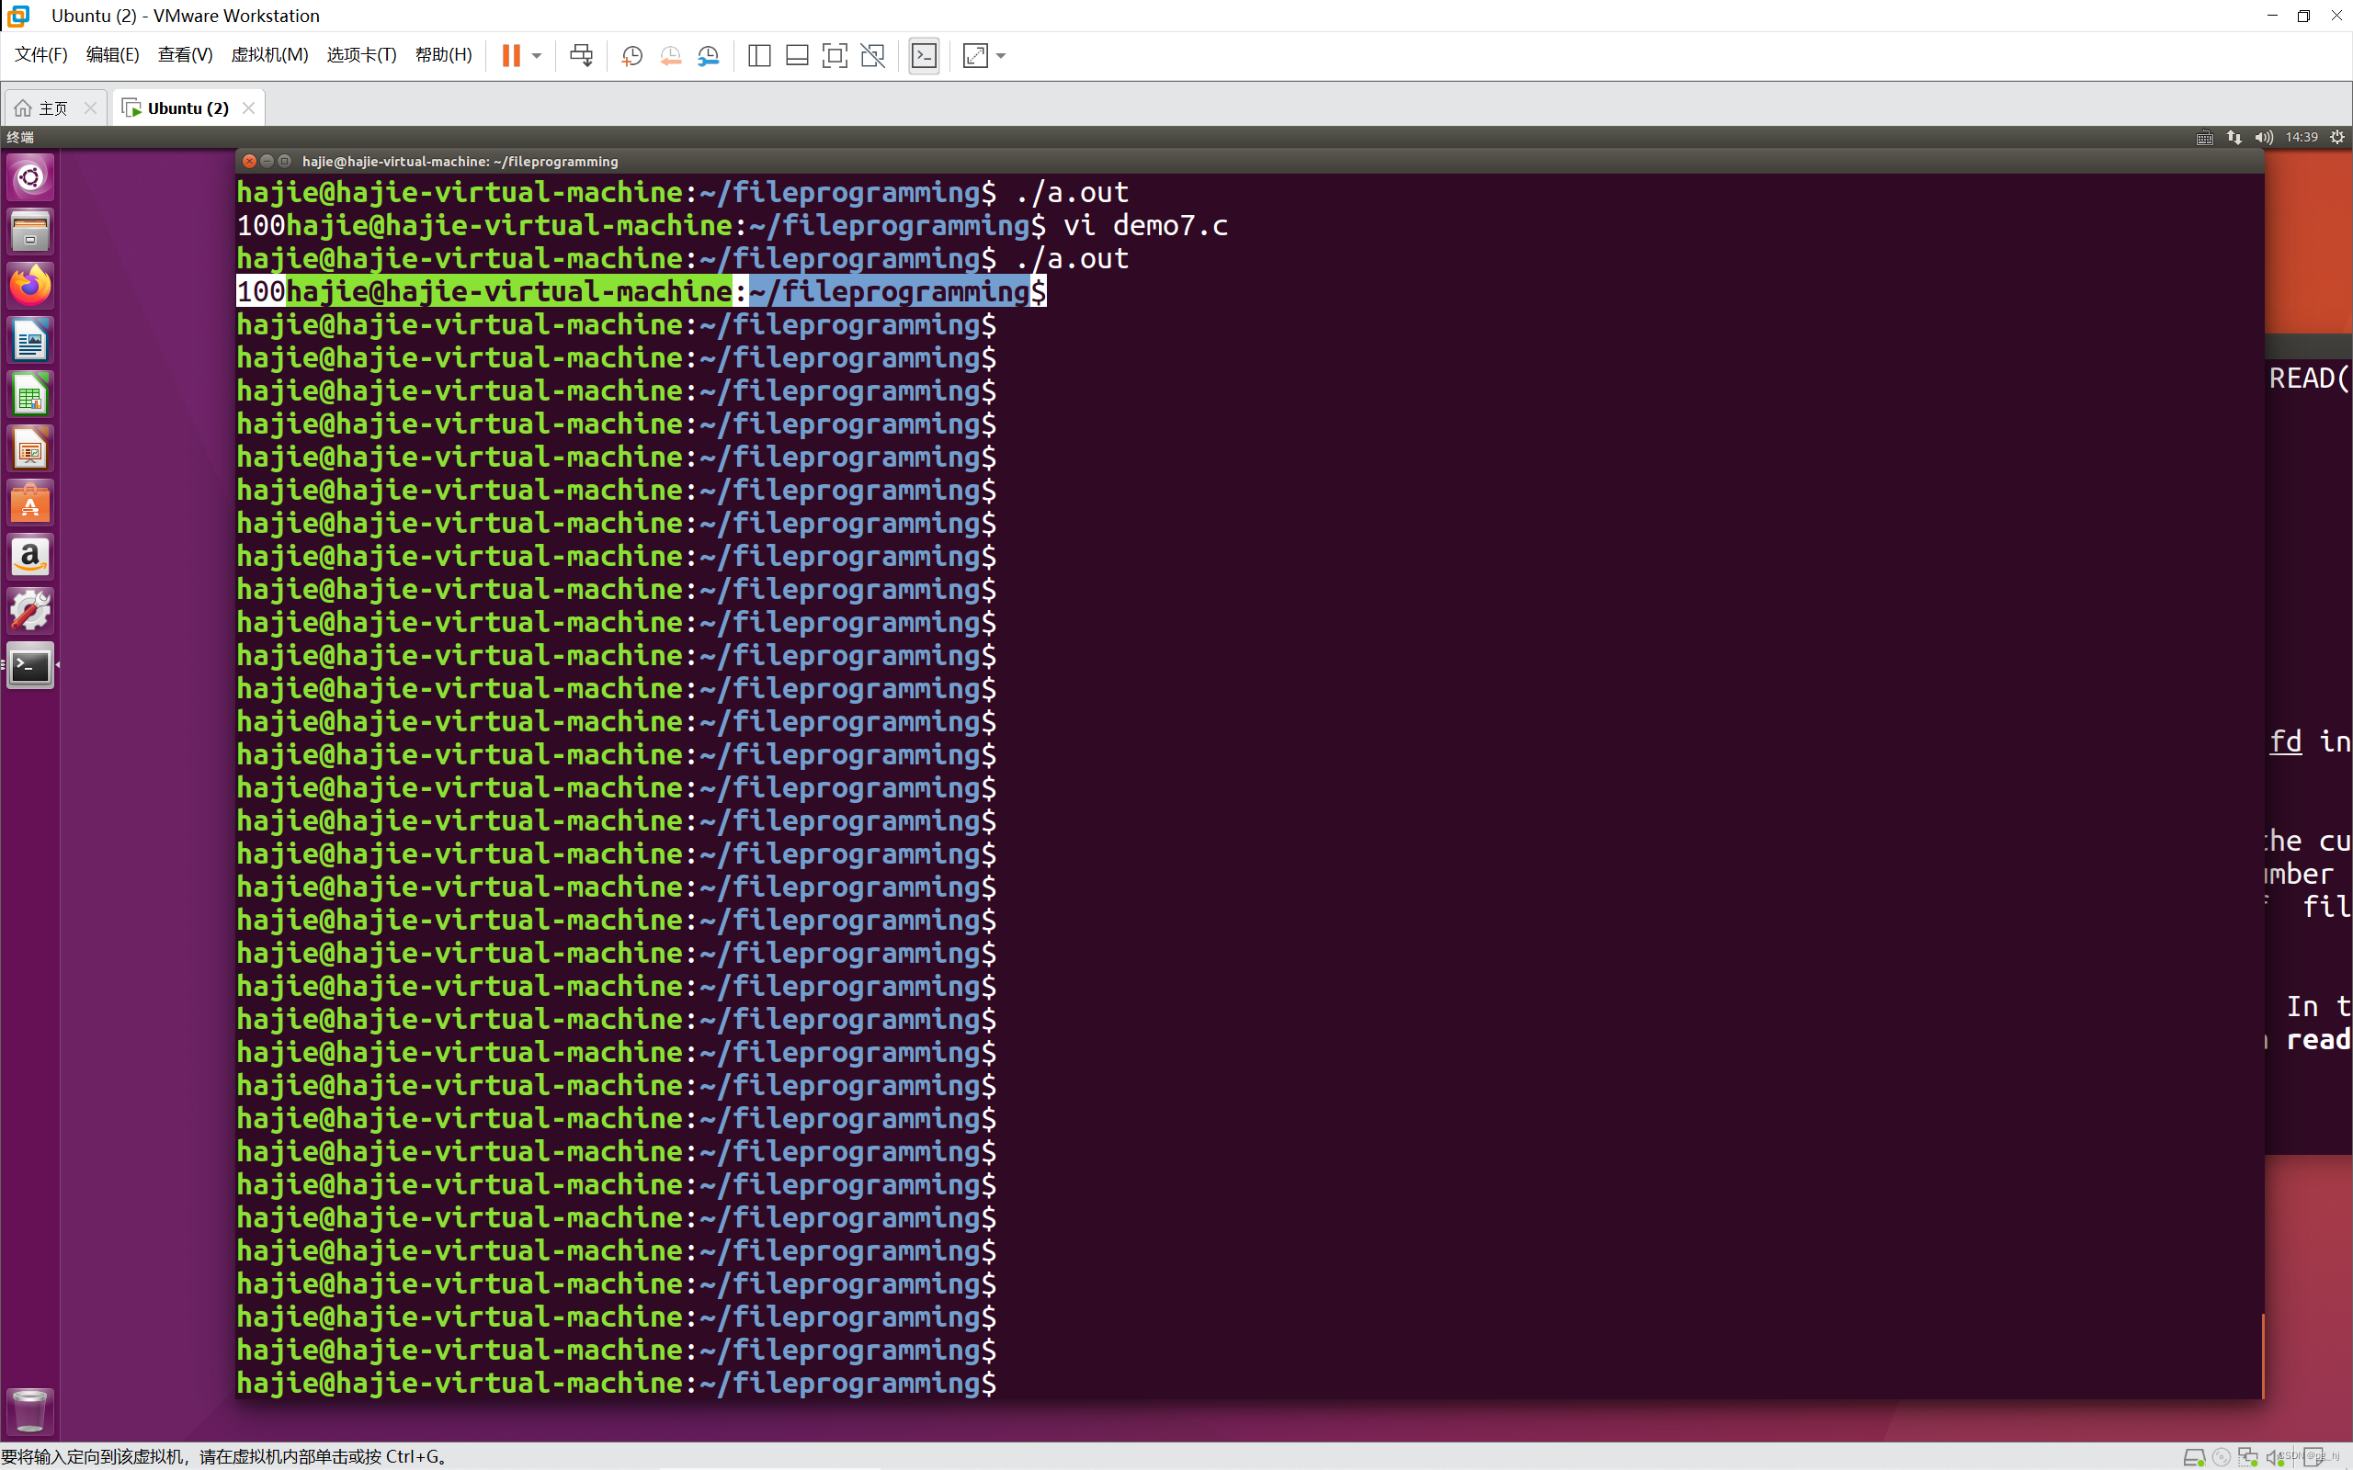Click the 'READ(' text in background terminal
Screen dimensions: 2353x1470
click(2309, 379)
